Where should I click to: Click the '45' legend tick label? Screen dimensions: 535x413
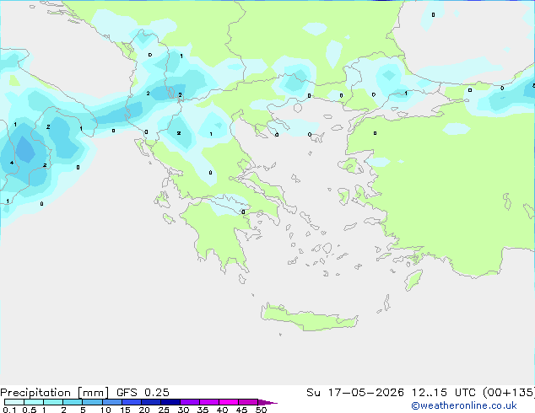[x=241, y=410]
